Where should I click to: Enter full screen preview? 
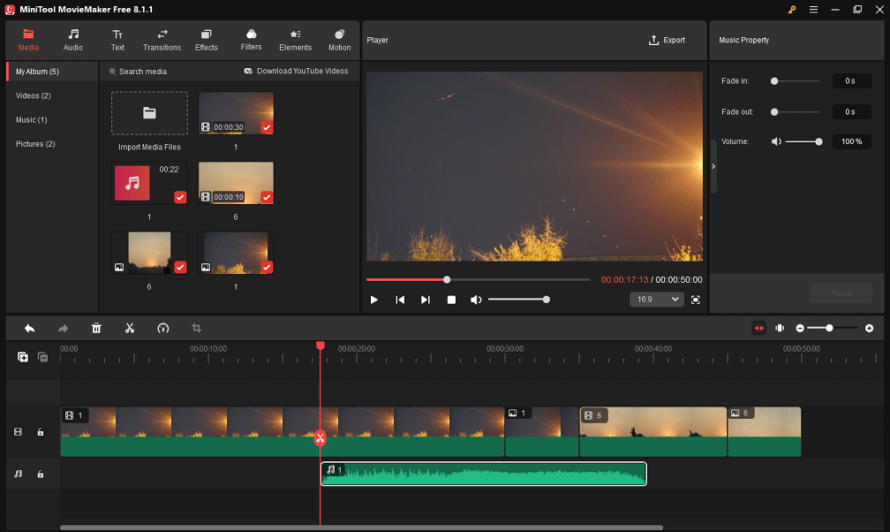pyautogui.click(x=696, y=300)
